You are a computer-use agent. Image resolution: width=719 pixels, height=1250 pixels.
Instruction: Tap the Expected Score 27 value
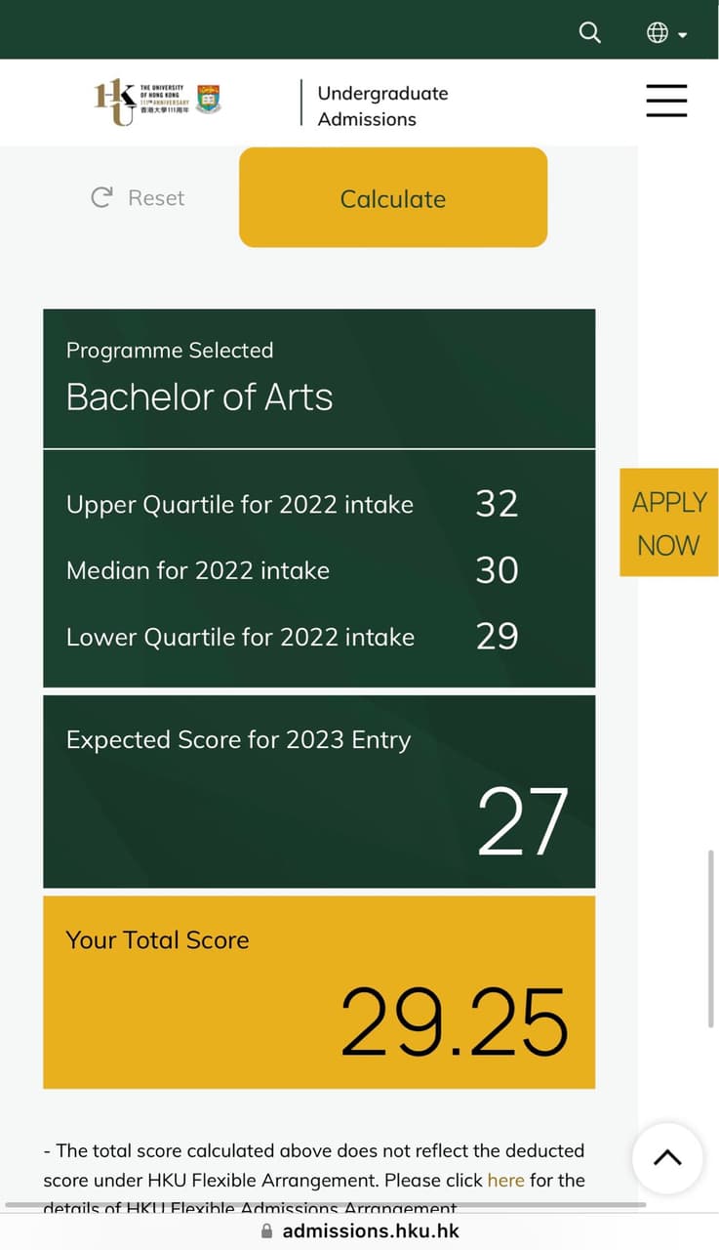[522, 822]
